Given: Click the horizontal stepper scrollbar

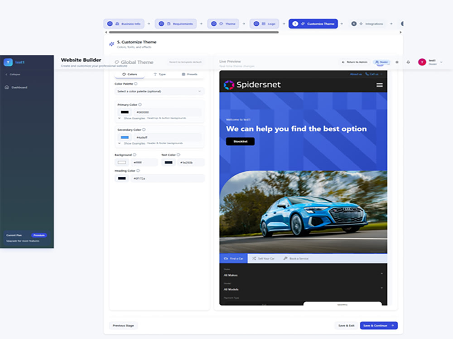Looking at the screenshot, I should tap(193, 32).
